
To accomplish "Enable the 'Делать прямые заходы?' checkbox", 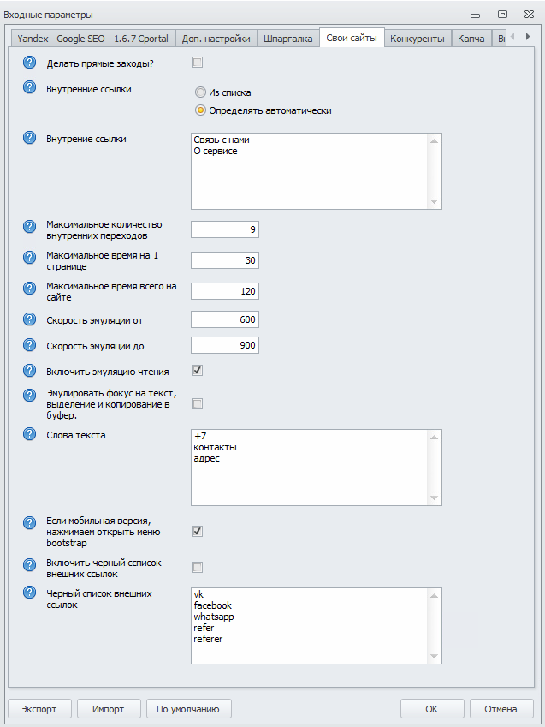I will point(198,62).
